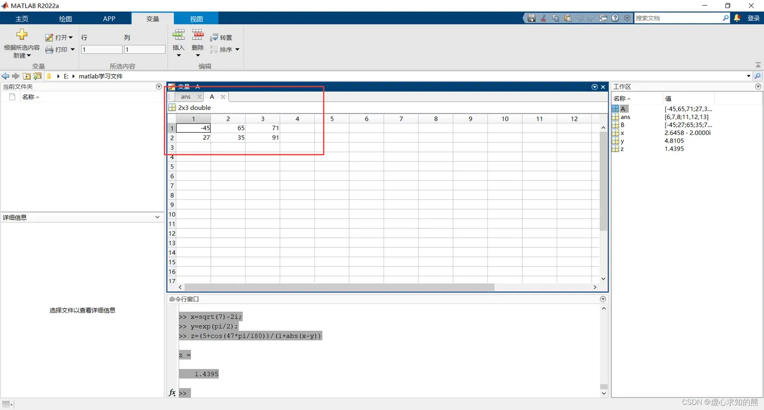Select the cell containing -45
Image resolution: width=764 pixels, height=410 pixels.
(x=193, y=128)
